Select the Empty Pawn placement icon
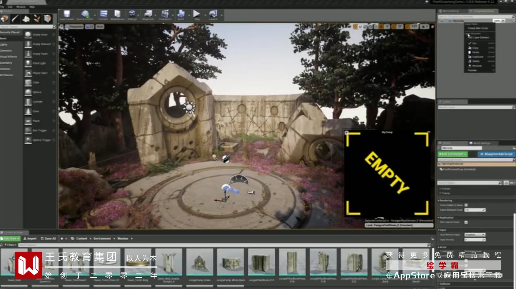The height and width of the screenshot is (289, 516). [x=28, y=54]
